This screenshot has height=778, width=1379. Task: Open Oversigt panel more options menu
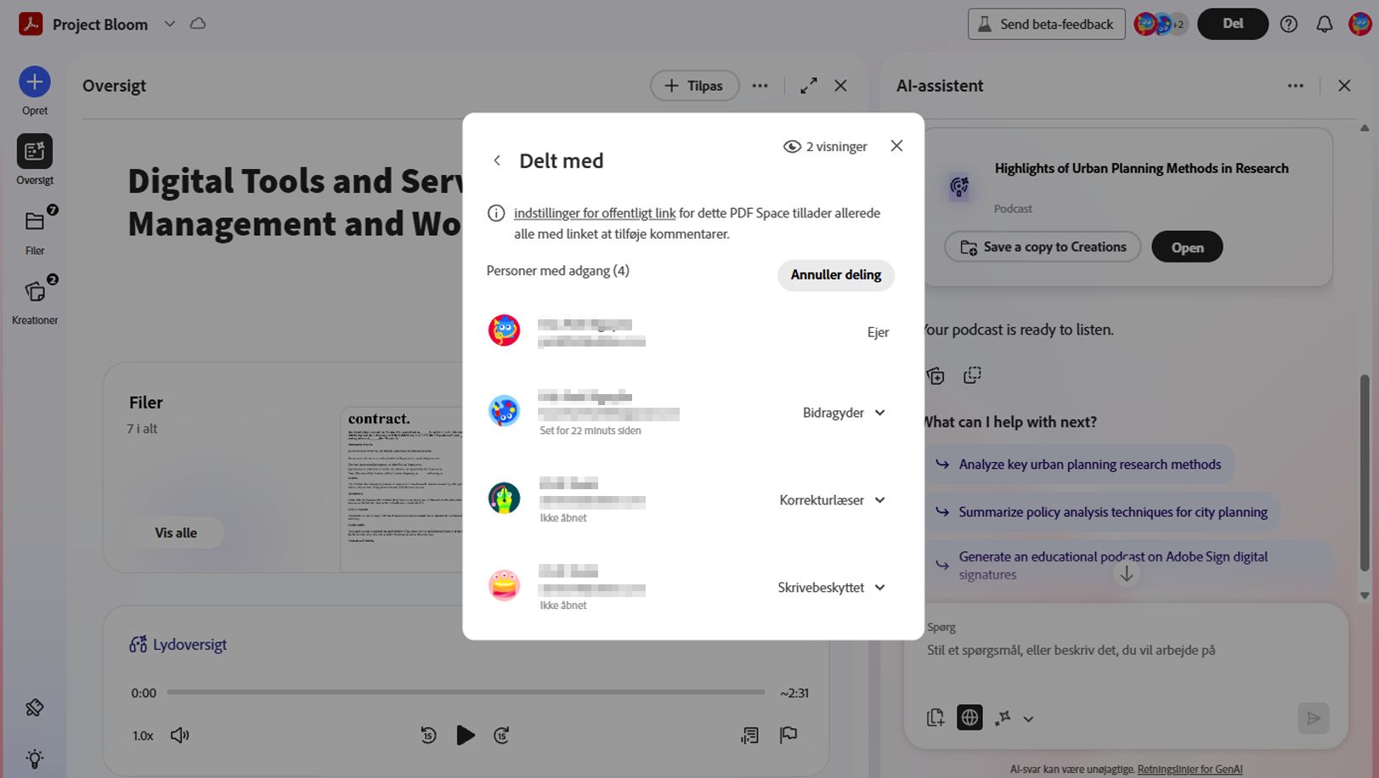click(x=760, y=86)
